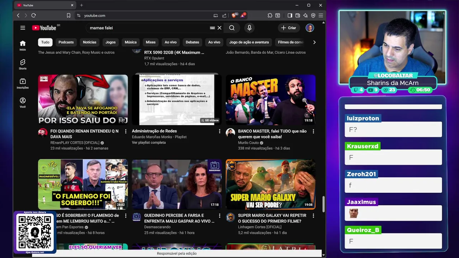The width and height of the screenshot is (459, 258).
Task: Select Jogo de ação e aventura chip
Action: click(249, 42)
